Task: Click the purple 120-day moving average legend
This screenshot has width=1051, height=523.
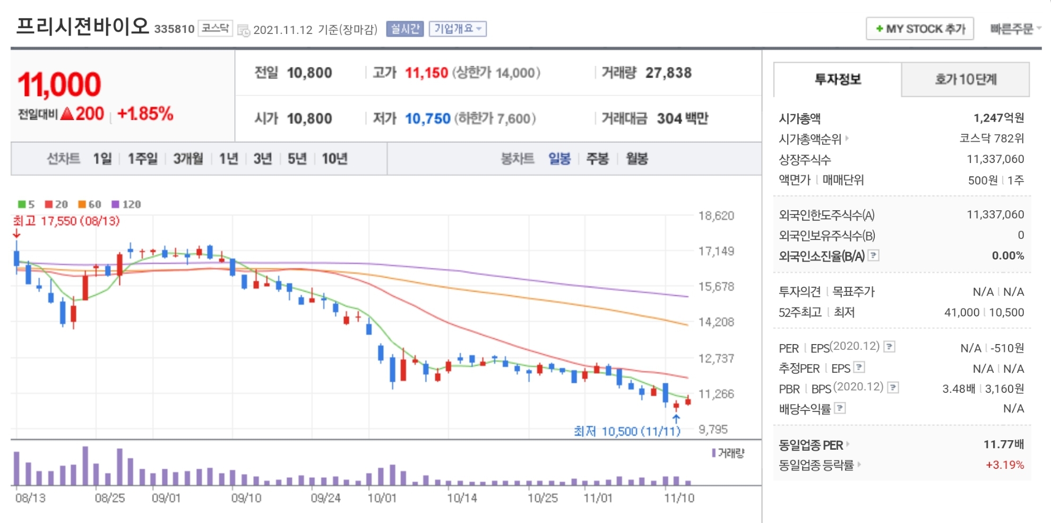Action: click(x=126, y=204)
